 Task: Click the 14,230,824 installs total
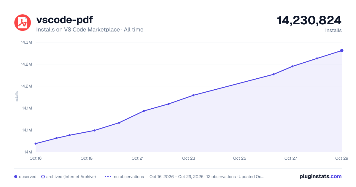click(309, 20)
